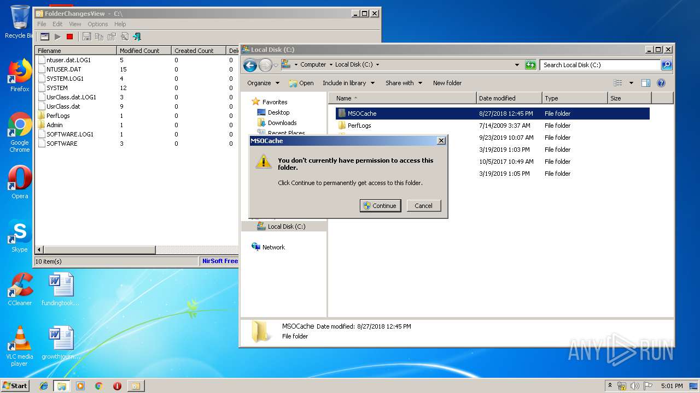Click the Find icon in FolderChangesView toolbar
This screenshot has width=700, height=393.
tap(125, 37)
